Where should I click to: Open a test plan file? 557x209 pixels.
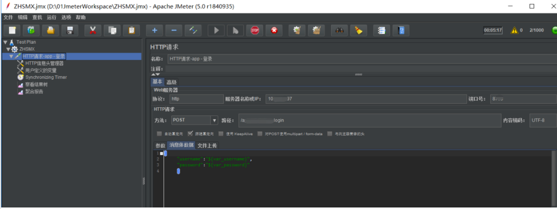pyautogui.click(x=50, y=31)
